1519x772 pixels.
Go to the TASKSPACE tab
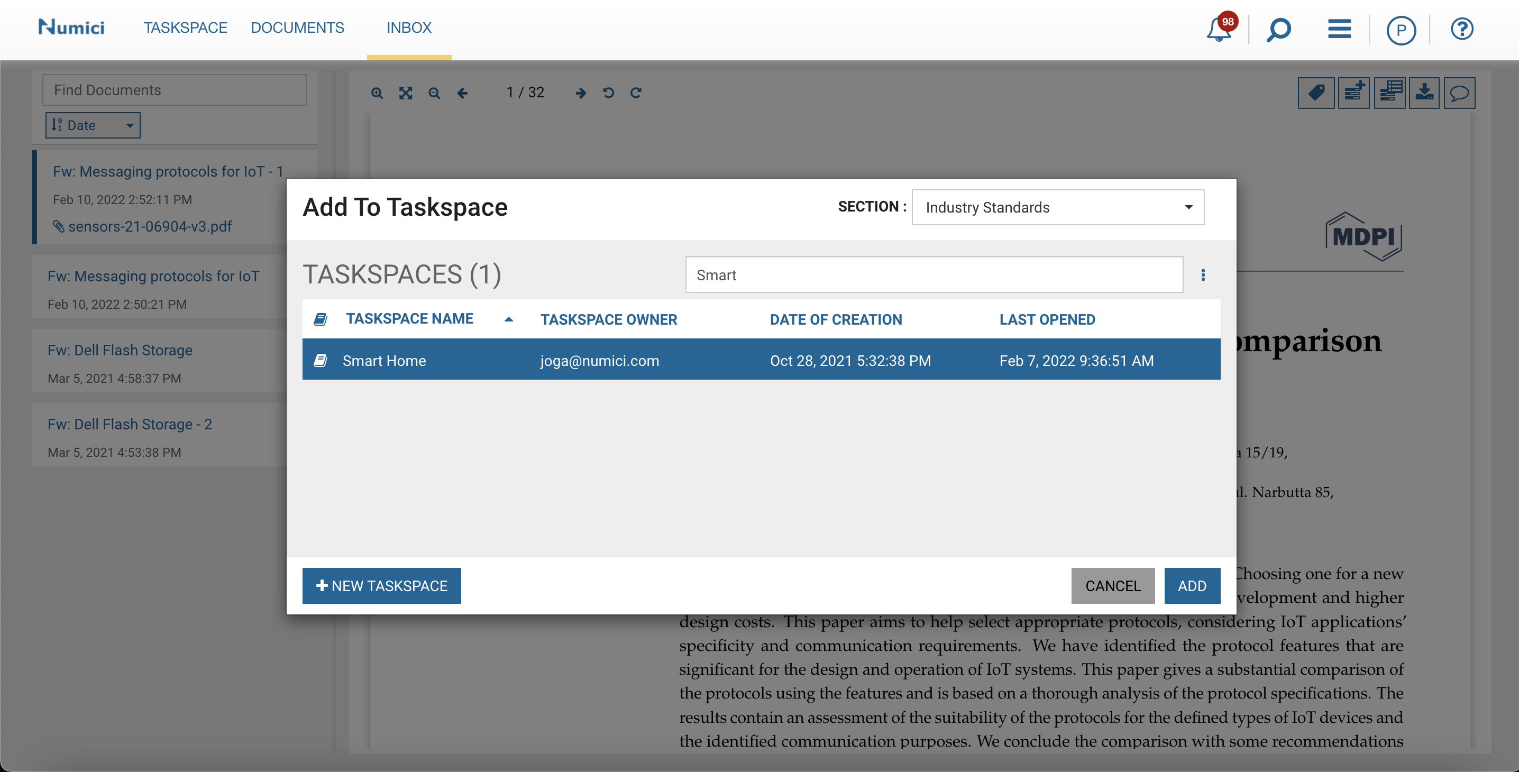point(186,27)
